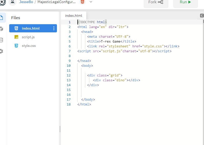Open the index.html three-dot menu
The width and height of the screenshot is (204, 145).
54,28
